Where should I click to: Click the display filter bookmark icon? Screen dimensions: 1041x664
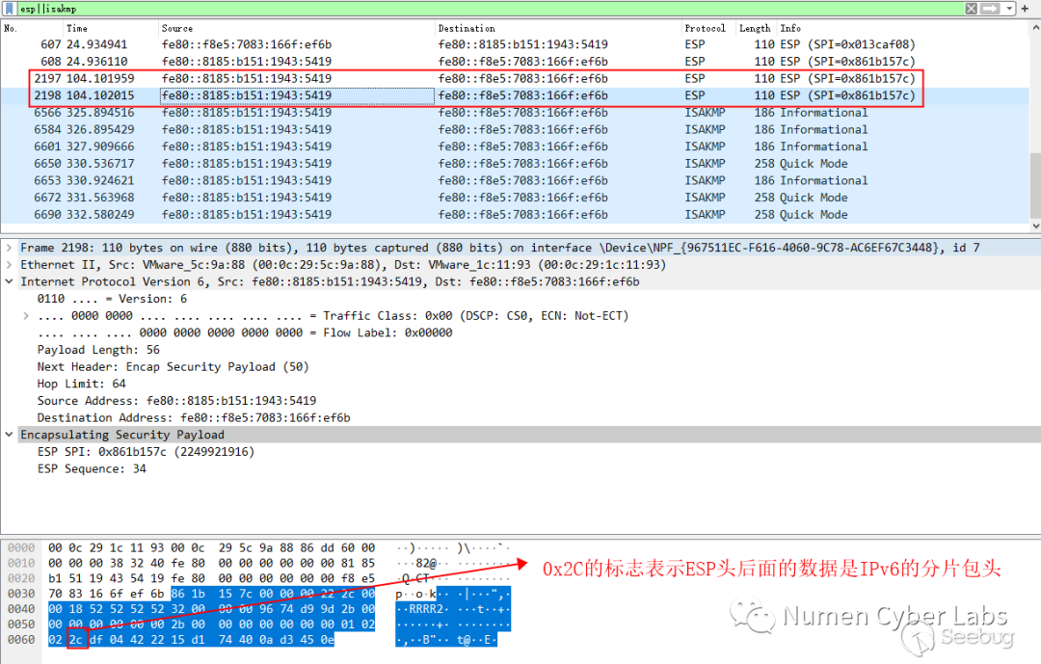[8, 9]
